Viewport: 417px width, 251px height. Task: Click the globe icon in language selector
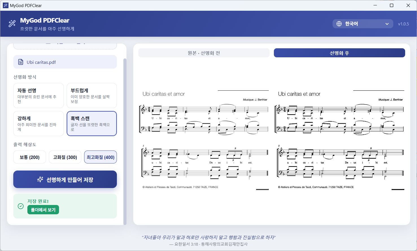(x=339, y=24)
